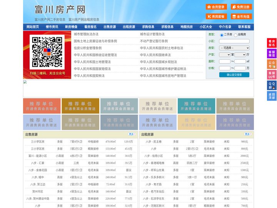Click the maximum 价格 input
Image resolution: width=277 pixels, height=208 pixels.
tap(240, 68)
